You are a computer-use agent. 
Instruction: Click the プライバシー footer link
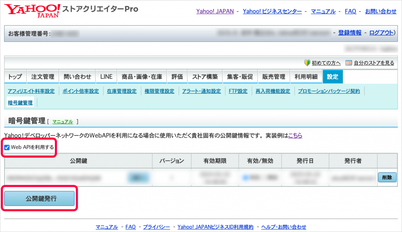tap(156, 227)
